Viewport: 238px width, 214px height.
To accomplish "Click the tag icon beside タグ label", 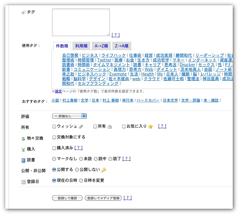I will [23, 12].
